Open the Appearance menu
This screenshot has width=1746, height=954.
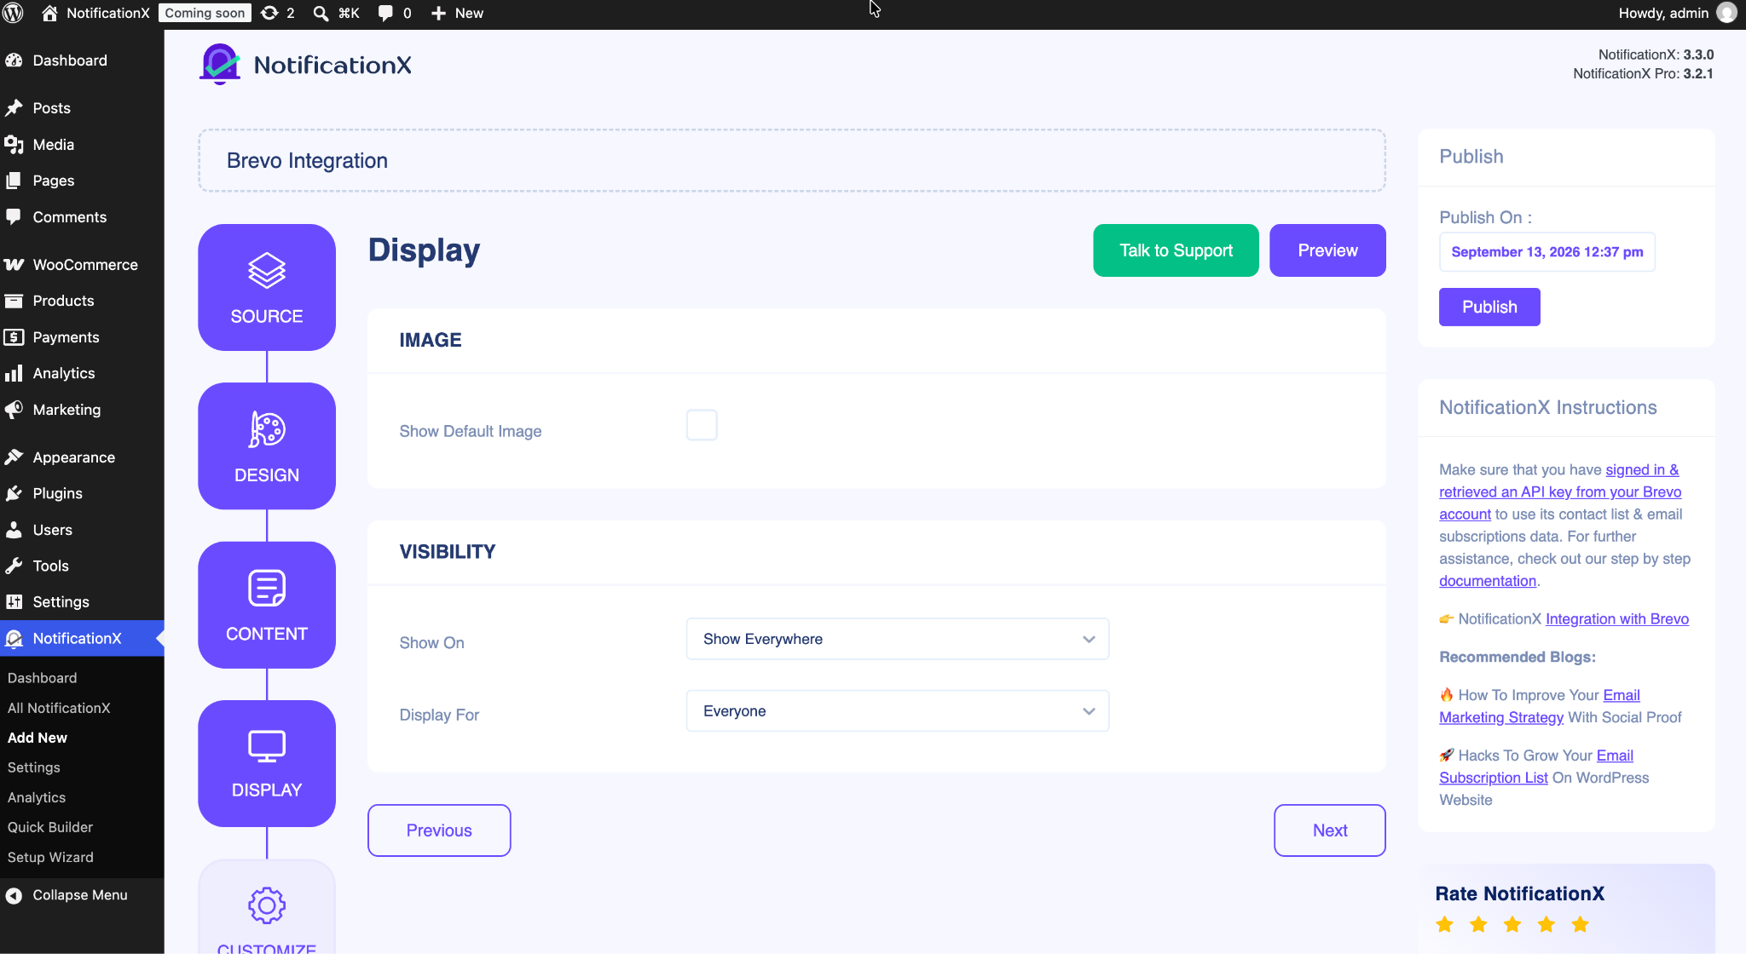coord(82,457)
